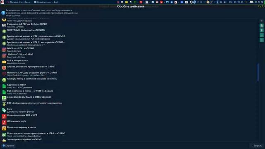Open Справка help button
Viewport: 265px width, 149px height.
click(x=8, y=146)
